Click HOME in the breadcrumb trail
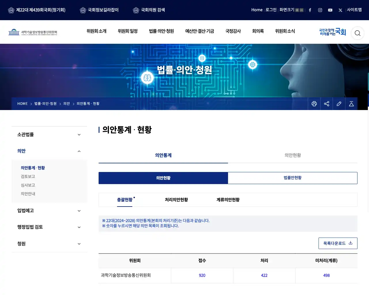The height and width of the screenshot is (295, 369). tap(22, 104)
